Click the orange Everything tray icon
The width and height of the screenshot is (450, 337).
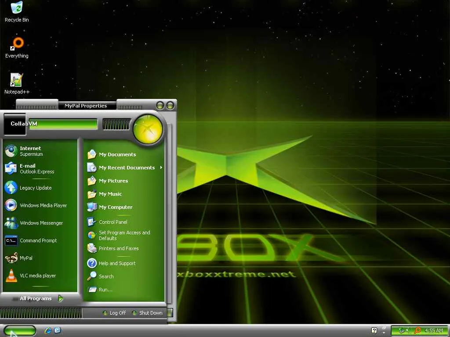[417, 331]
